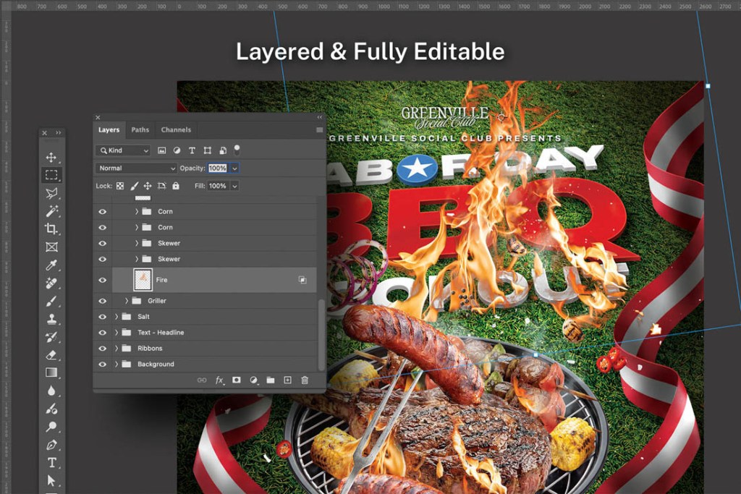741x494 pixels.
Task: Hide the Griller group
Action: pos(103,301)
